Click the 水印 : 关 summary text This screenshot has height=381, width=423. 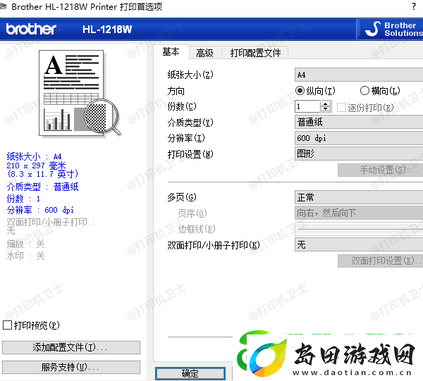pos(25,256)
